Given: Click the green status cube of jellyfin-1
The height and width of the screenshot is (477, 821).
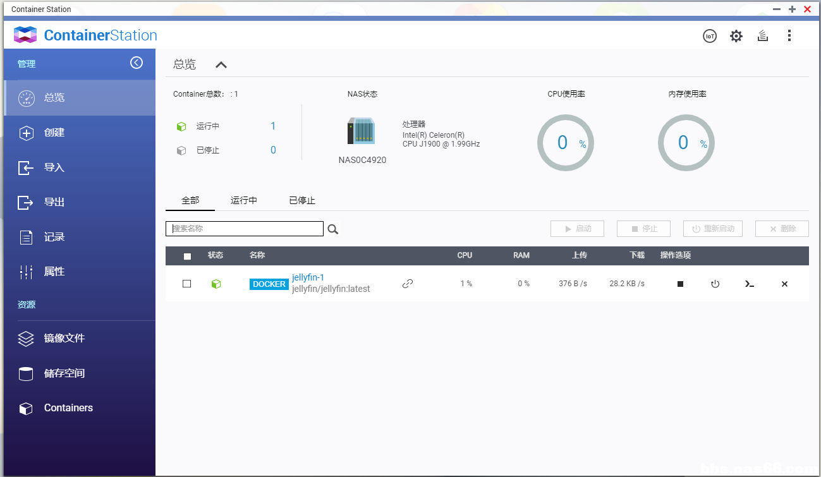Looking at the screenshot, I should point(216,284).
